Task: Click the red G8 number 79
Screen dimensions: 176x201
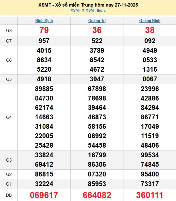Action: (44, 30)
